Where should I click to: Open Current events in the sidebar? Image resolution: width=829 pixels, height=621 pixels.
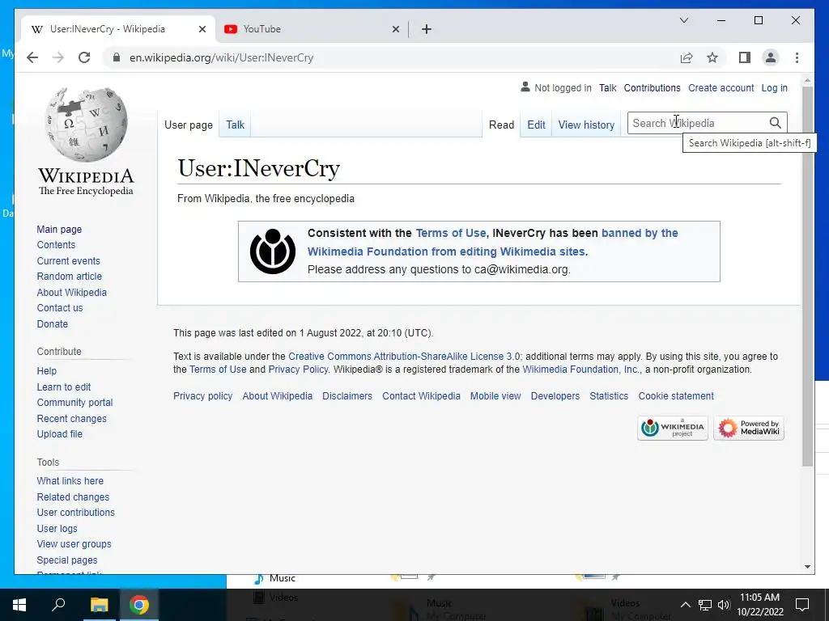pos(68,261)
